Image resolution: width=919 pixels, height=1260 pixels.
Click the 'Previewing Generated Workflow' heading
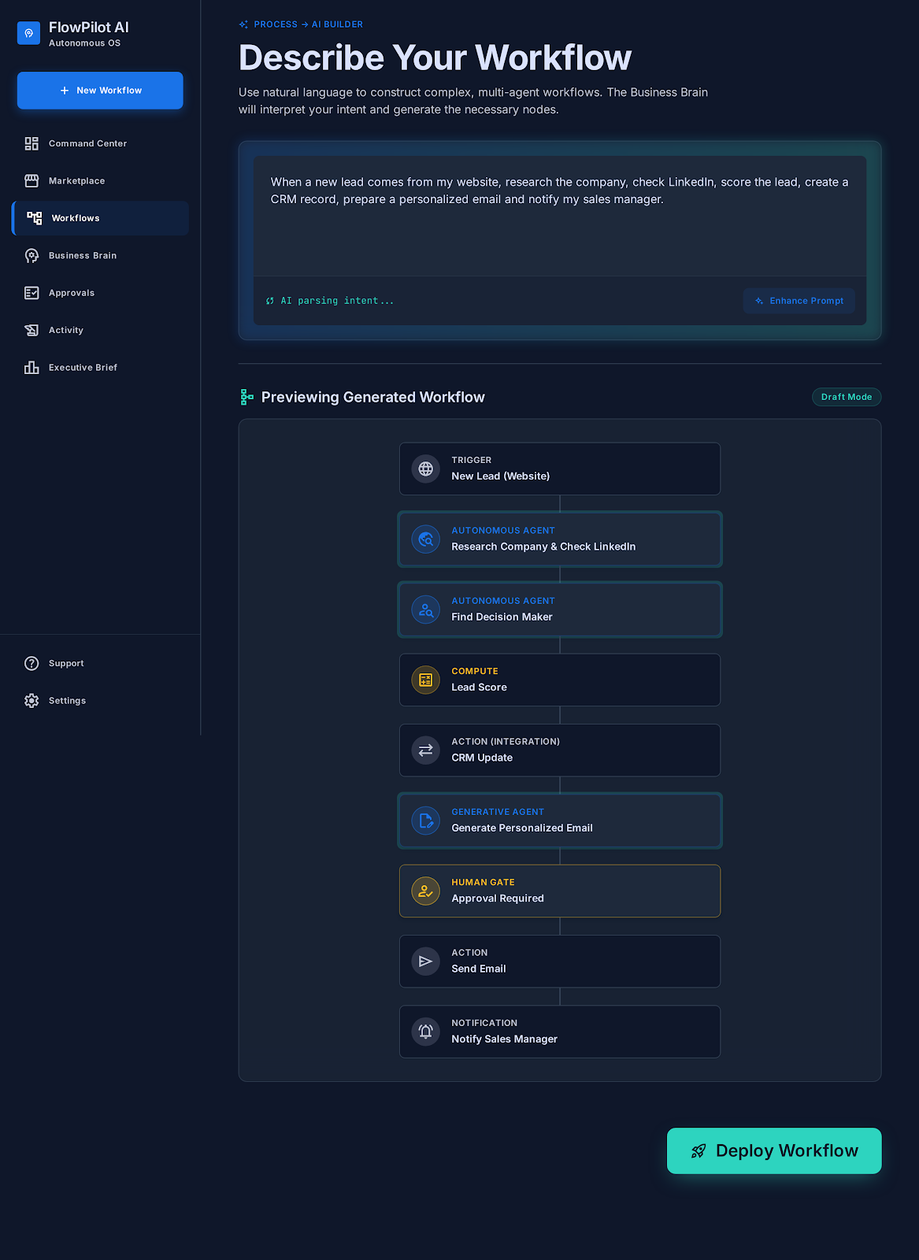[373, 398]
